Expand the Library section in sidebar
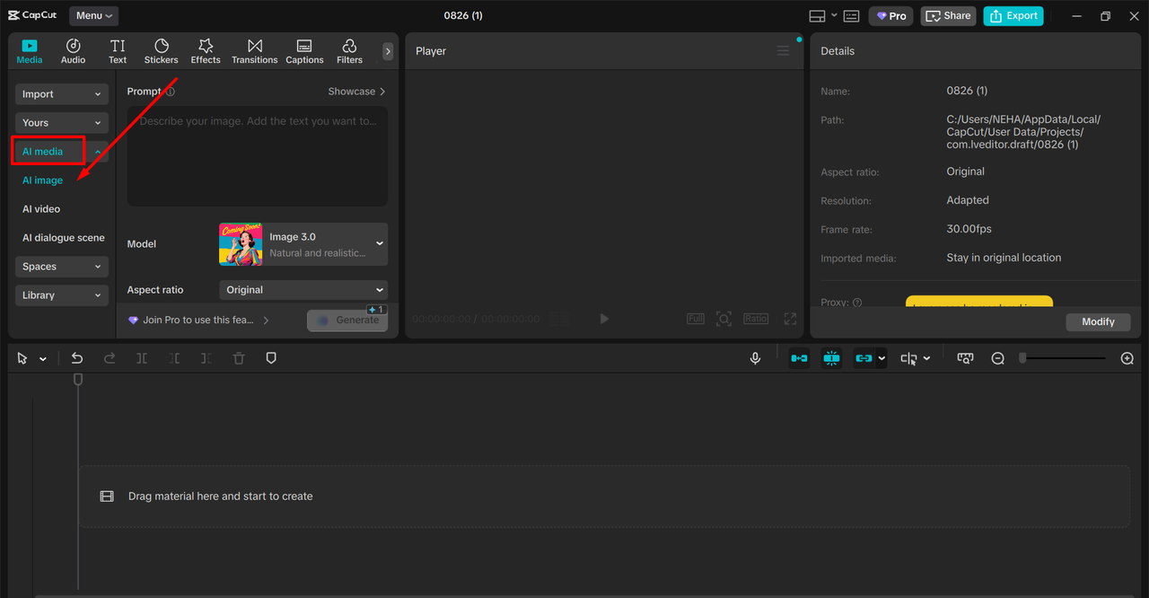1149x598 pixels. pyautogui.click(x=61, y=295)
